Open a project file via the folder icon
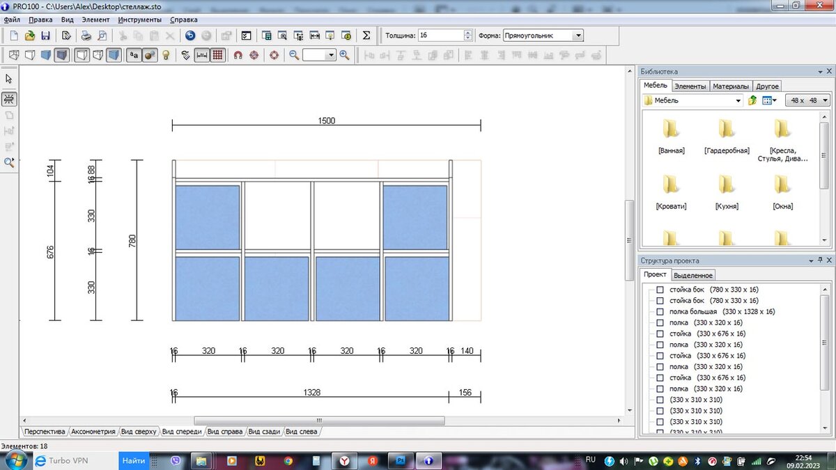The image size is (836, 470). click(30, 36)
